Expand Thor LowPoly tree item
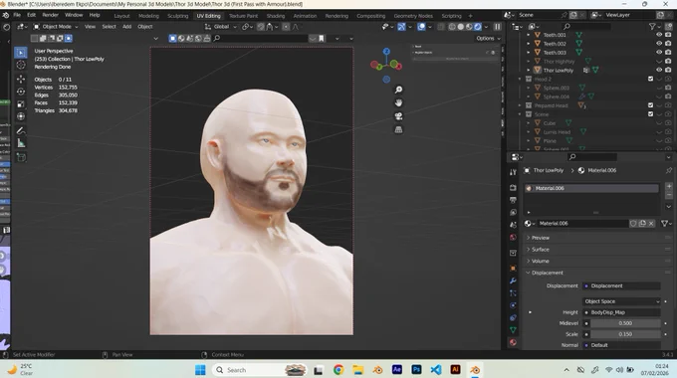The image size is (677, 378). pyautogui.click(x=528, y=70)
